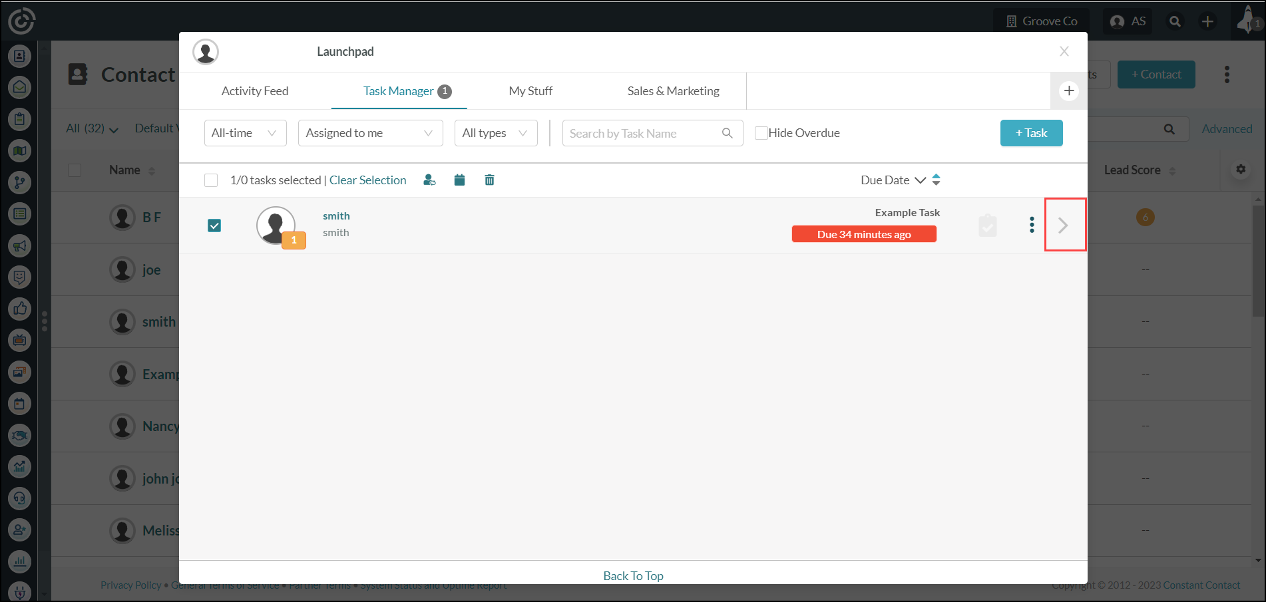Click the Due 34 minutes ago badge
1266x602 pixels.
click(x=864, y=234)
